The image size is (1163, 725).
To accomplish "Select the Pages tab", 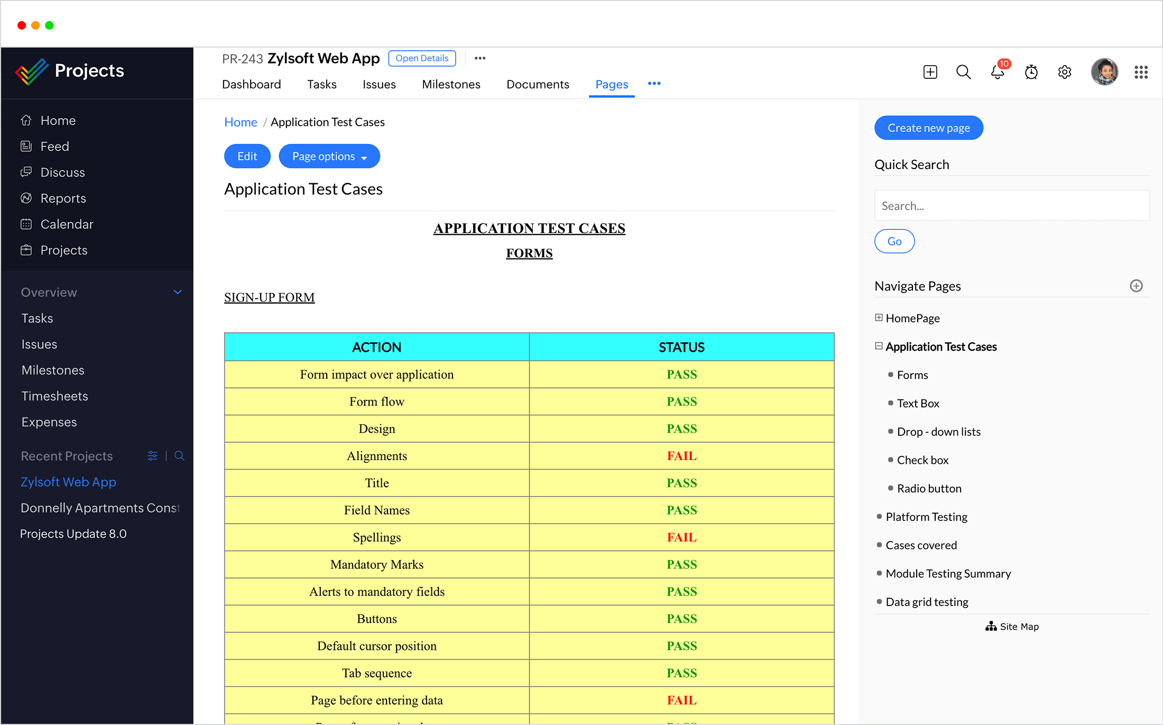I will [612, 83].
